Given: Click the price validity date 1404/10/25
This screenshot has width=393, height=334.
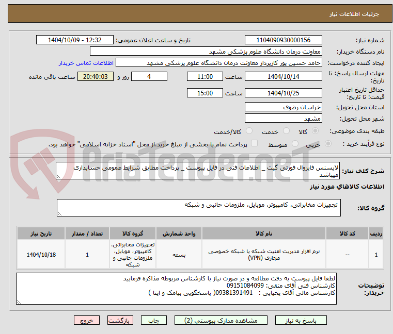Looking at the screenshot, I should pos(283,93).
